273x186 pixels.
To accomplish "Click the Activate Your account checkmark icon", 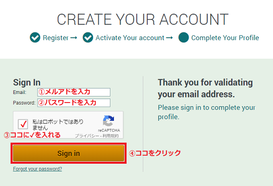I will (x=88, y=37).
